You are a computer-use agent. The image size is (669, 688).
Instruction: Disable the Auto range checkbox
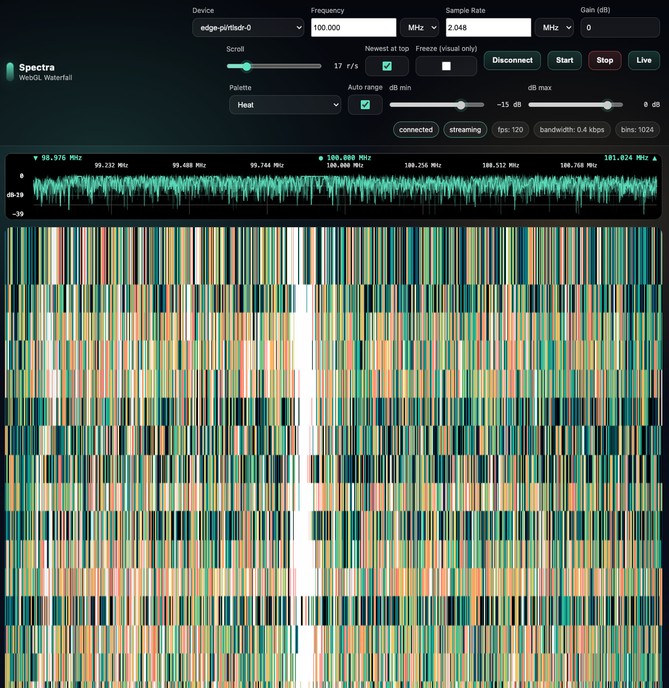click(x=365, y=105)
